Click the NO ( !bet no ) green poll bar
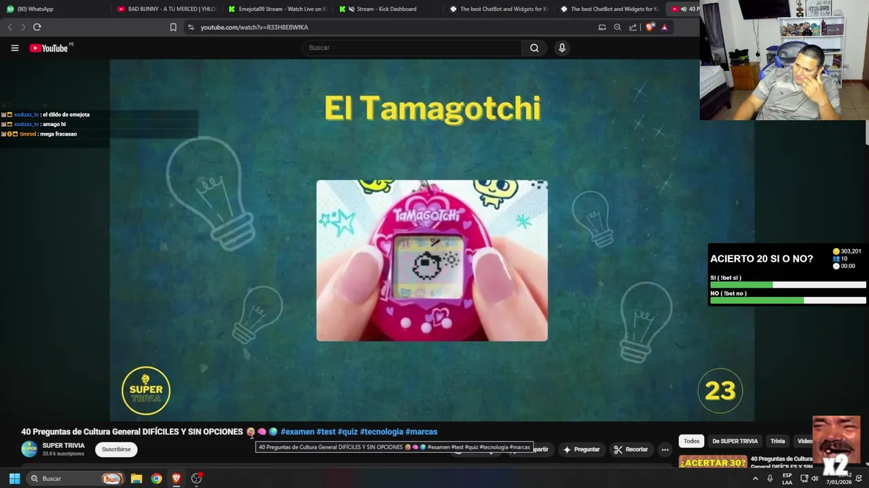Screen dimensions: 869x488 click(757, 300)
